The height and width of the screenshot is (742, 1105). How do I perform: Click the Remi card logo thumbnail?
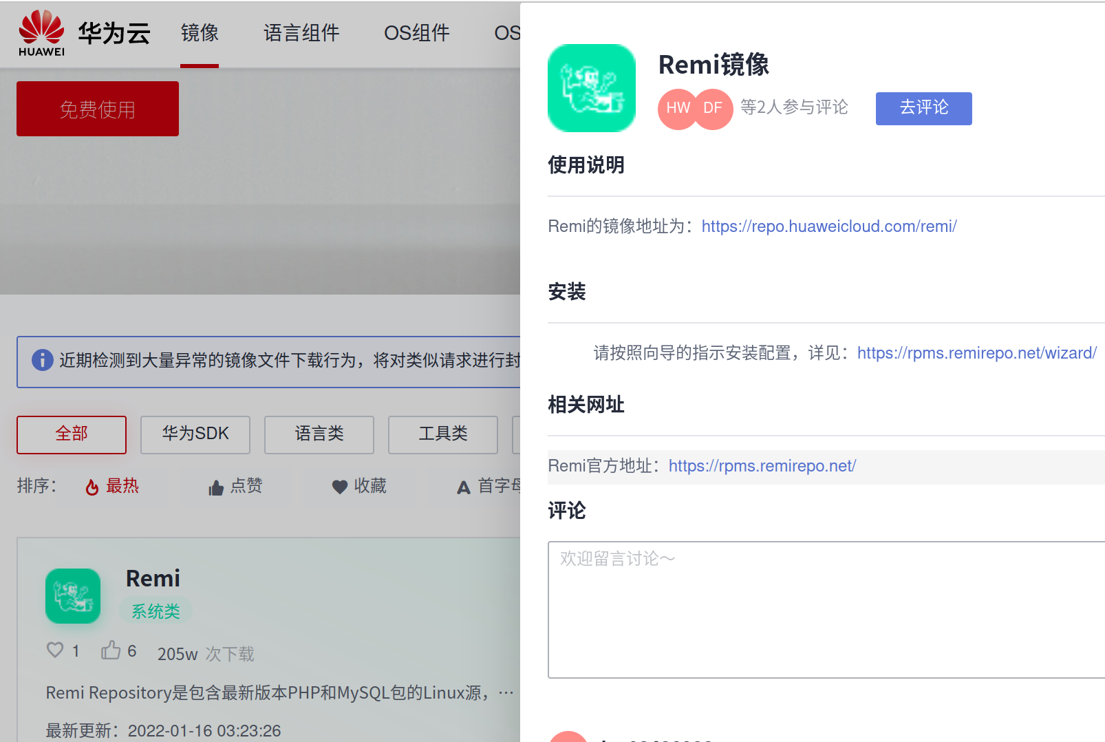coord(73,596)
